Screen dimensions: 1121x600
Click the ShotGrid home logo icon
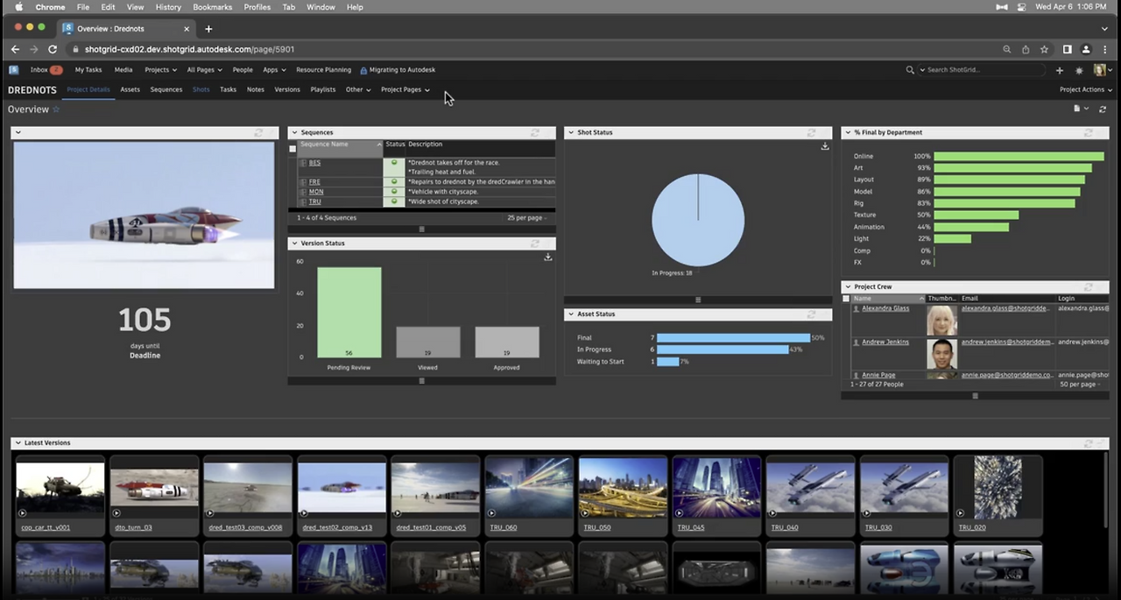pyautogui.click(x=14, y=70)
